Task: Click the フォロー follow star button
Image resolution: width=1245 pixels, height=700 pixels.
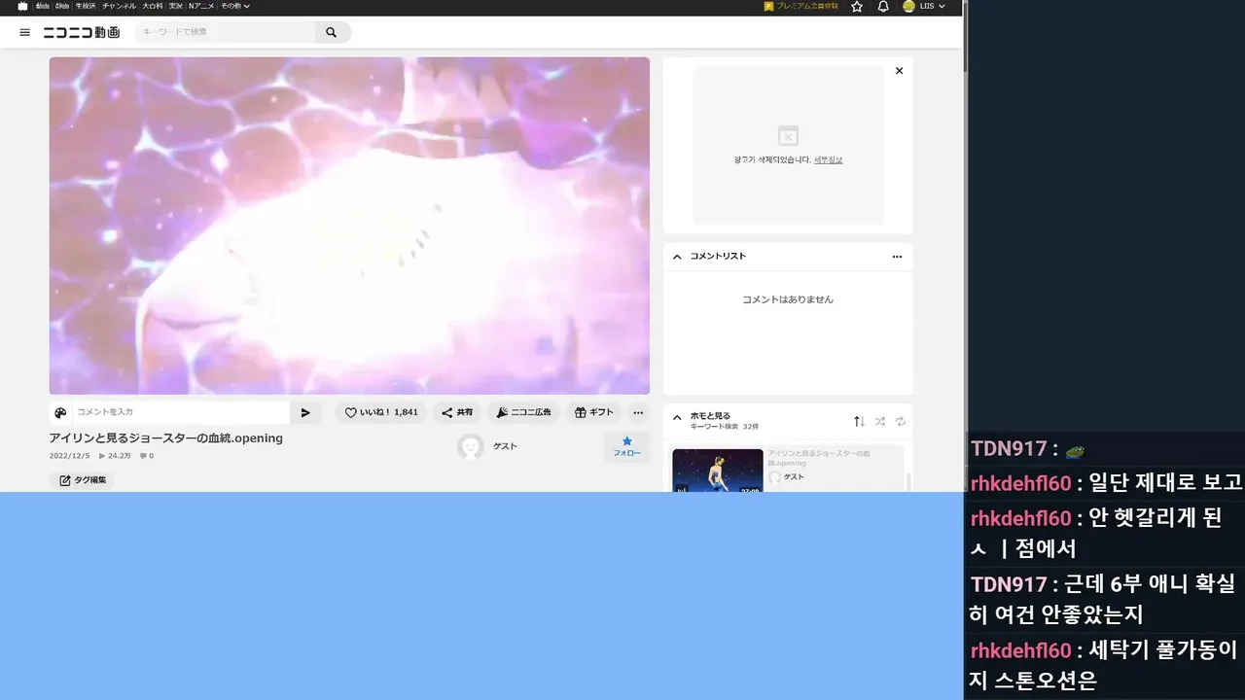Action: tap(626, 447)
